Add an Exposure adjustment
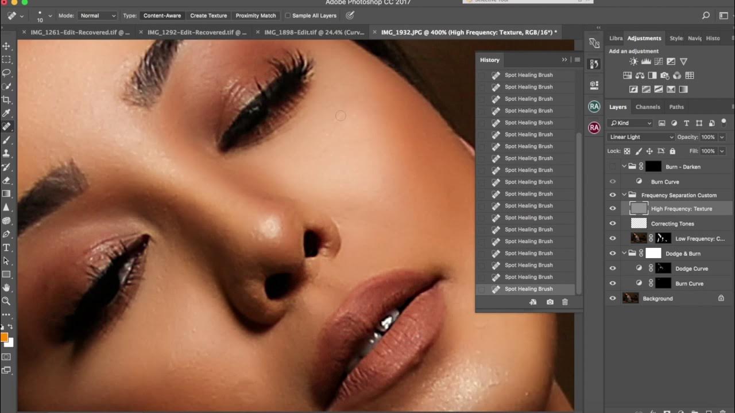The height and width of the screenshot is (413, 735). tap(671, 61)
